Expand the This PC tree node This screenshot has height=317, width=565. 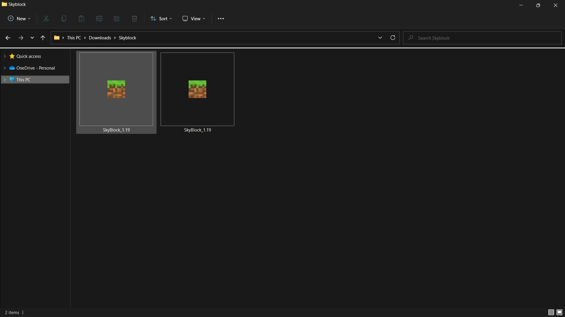tap(5, 80)
